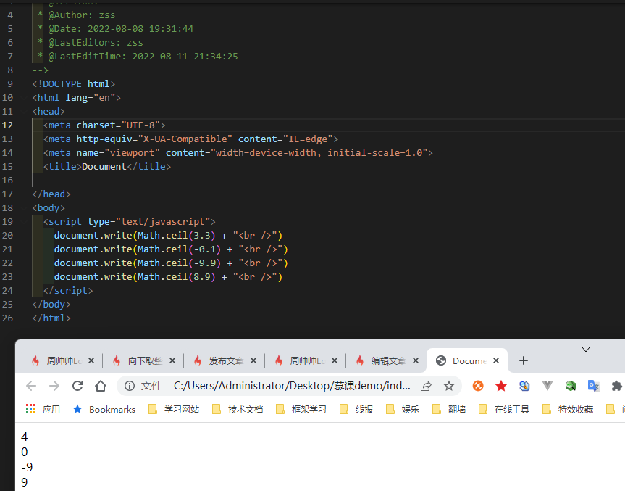Open the blue globe search extension

(x=524, y=386)
